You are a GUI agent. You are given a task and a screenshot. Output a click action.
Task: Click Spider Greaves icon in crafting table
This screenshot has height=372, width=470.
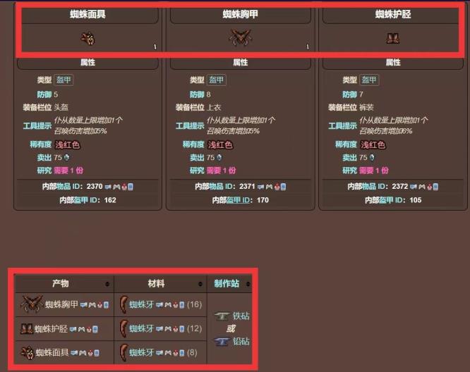[27, 328]
